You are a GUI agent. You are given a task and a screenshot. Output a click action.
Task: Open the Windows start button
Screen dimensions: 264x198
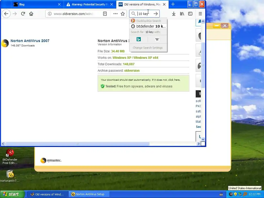coord(12,194)
